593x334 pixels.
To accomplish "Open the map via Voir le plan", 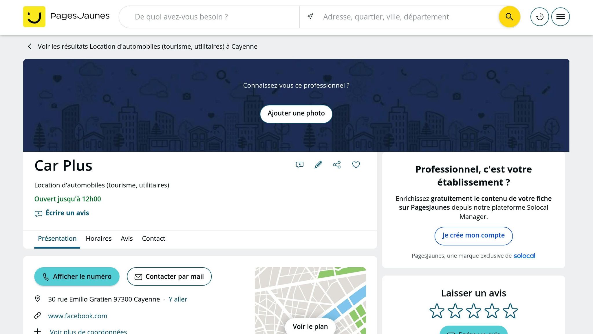I will coord(310,326).
